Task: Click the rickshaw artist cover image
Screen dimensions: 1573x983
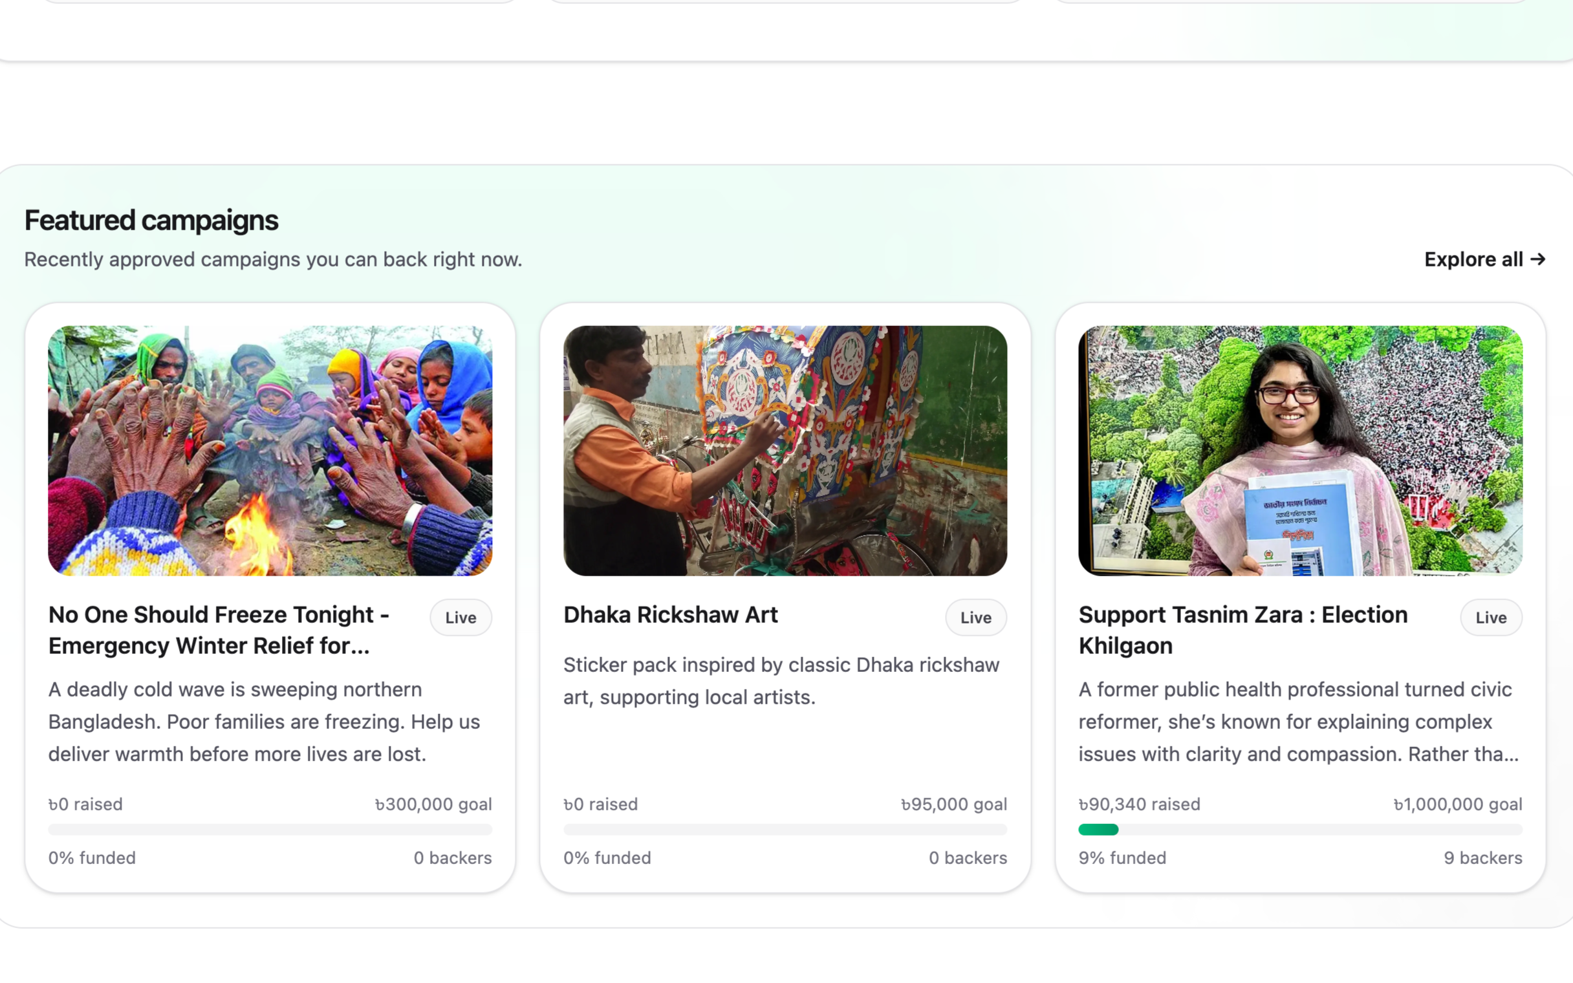Action: [785, 451]
